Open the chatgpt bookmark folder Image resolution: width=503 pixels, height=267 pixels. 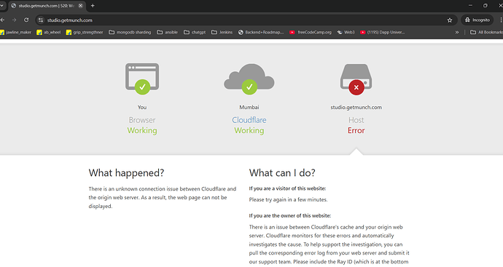tap(195, 32)
